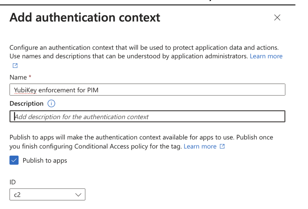Click the down-arrow icon inside the c2 box
308x209 pixels.
[78, 195]
